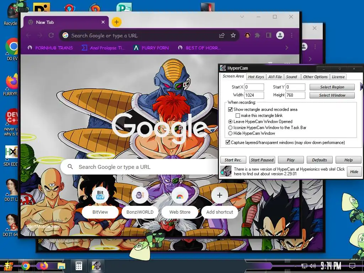The image size is (364, 273).
Task: Select Iconize HyperCam Window to Task Bar
Action: tap(230, 128)
